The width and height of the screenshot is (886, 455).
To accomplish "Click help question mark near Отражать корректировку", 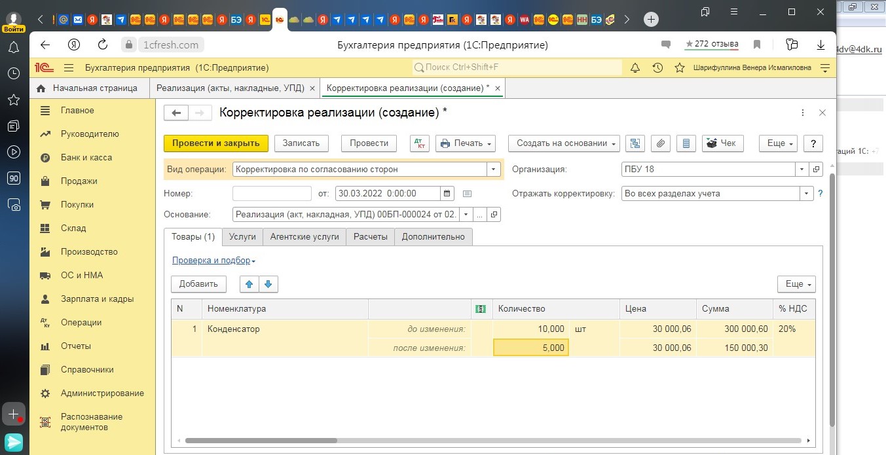I will click(820, 194).
